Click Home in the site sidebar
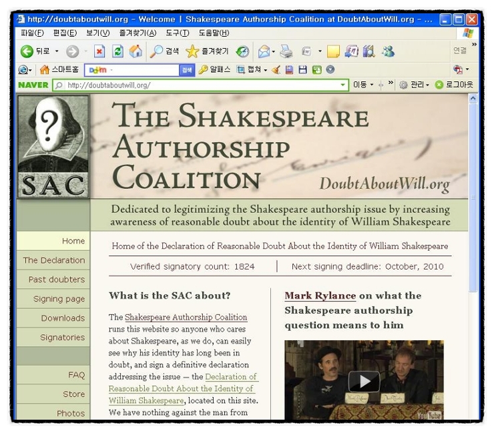This screenshot has width=494, height=433. click(53, 241)
